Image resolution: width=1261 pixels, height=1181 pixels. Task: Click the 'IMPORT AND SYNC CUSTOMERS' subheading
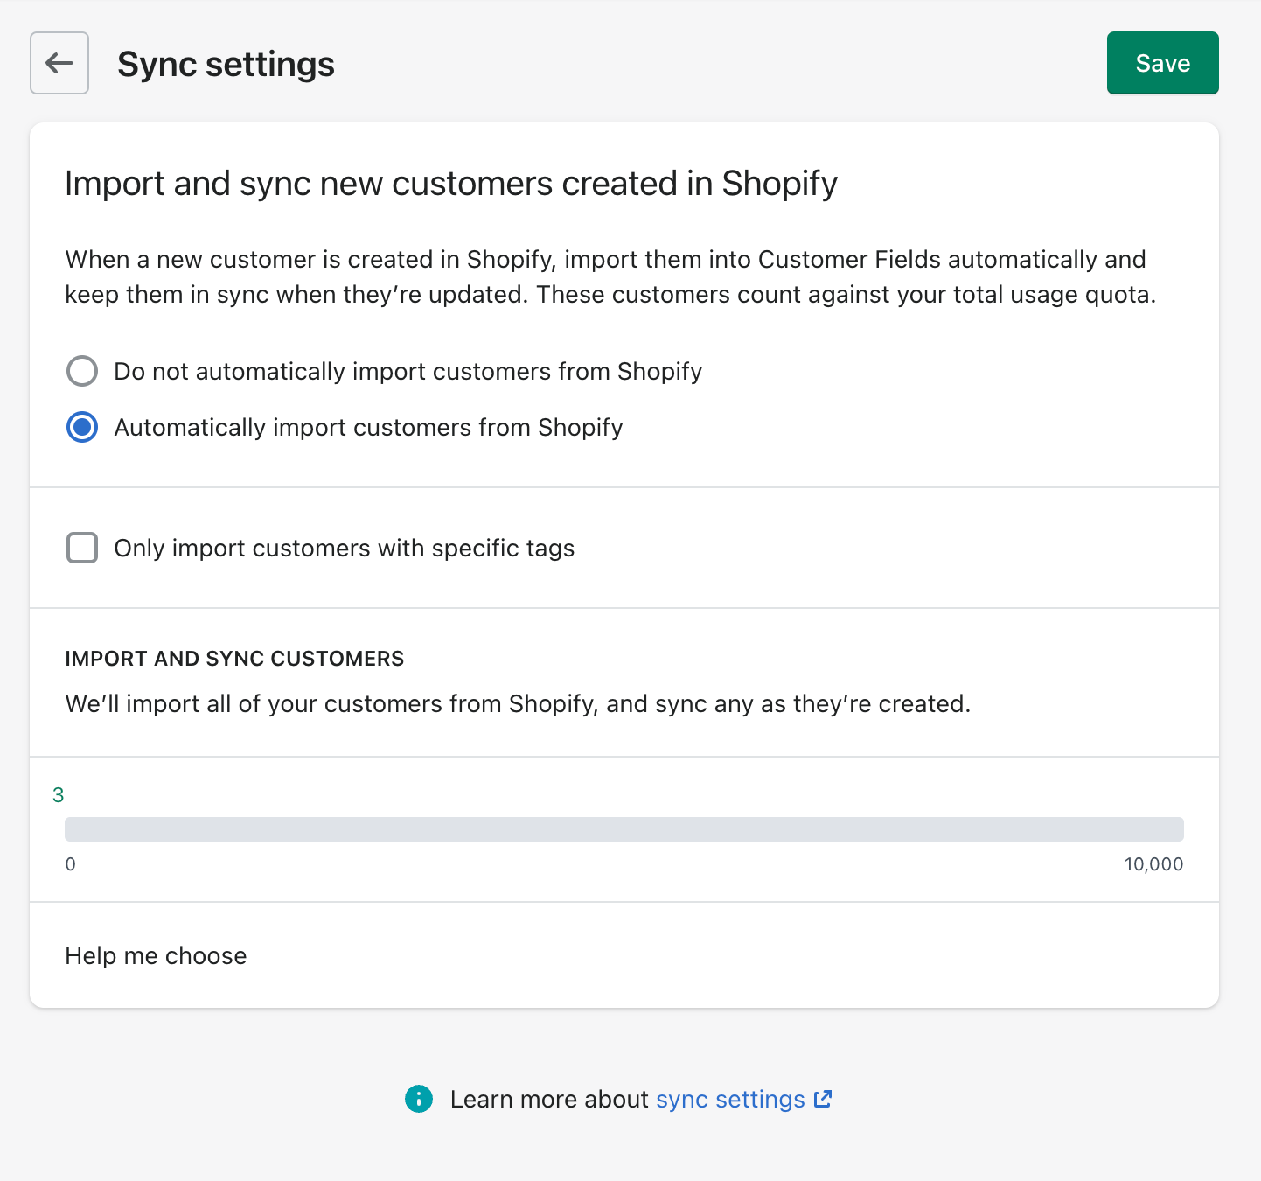tap(234, 659)
